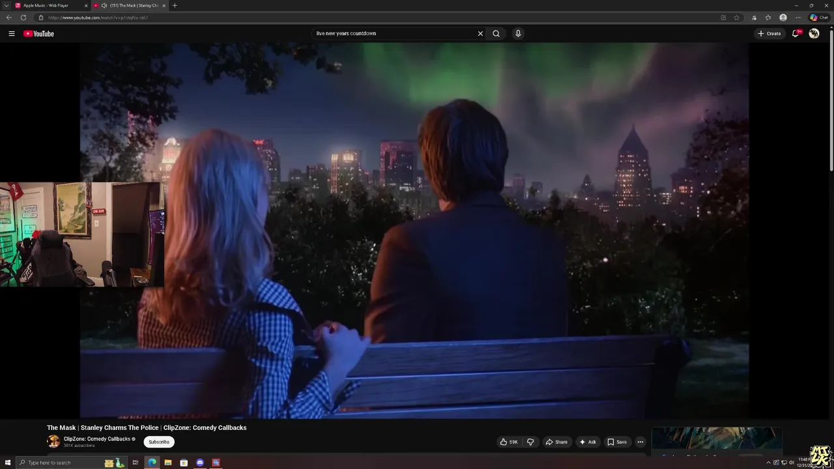Open favorites list icon in toolbar
834x469 pixels.
coord(768,18)
